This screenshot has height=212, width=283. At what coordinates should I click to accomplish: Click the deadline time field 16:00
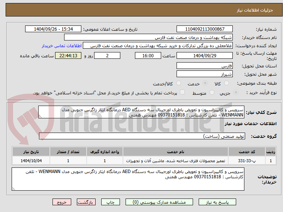(x=148, y=55)
